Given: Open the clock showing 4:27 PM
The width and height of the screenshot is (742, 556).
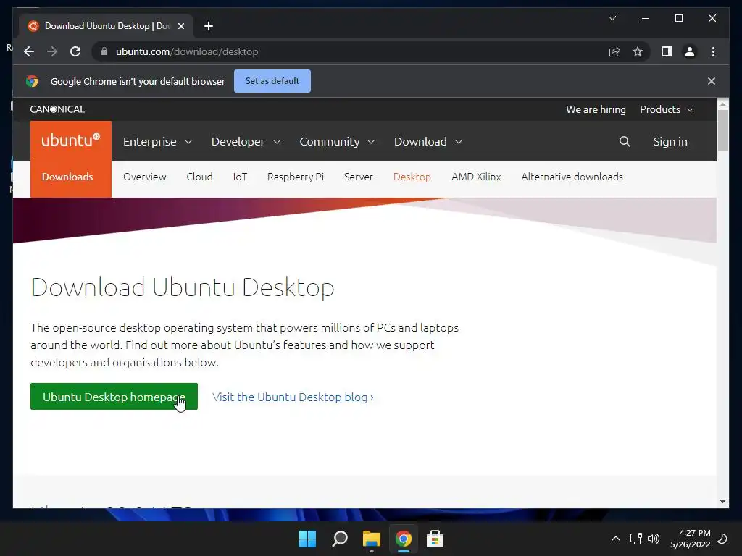Looking at the screenshot, I should (x=690, y=539).
